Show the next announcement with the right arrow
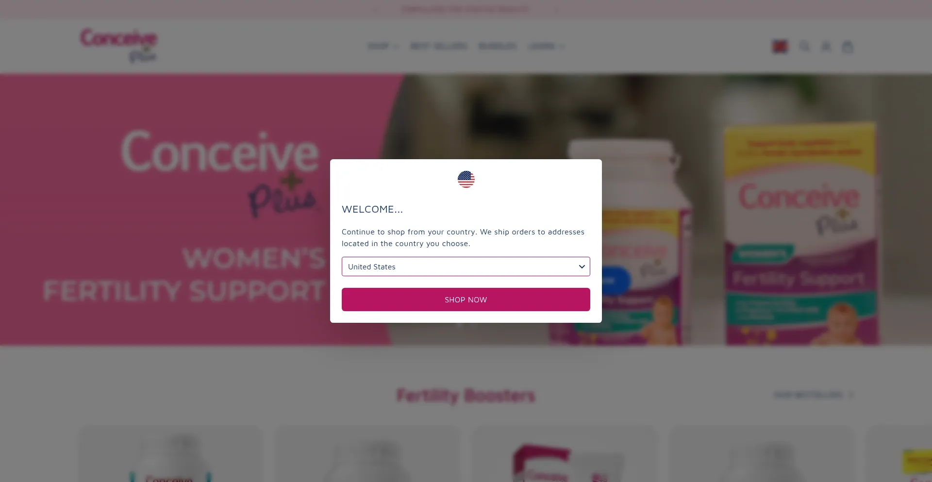The image size is (932, 482). 556,9
